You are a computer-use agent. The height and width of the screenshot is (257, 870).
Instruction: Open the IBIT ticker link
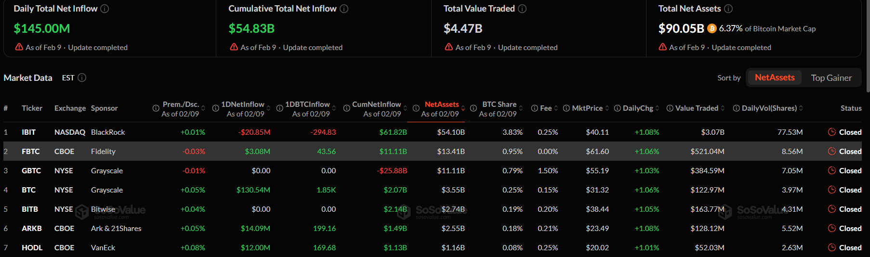(x=29, y=132)
